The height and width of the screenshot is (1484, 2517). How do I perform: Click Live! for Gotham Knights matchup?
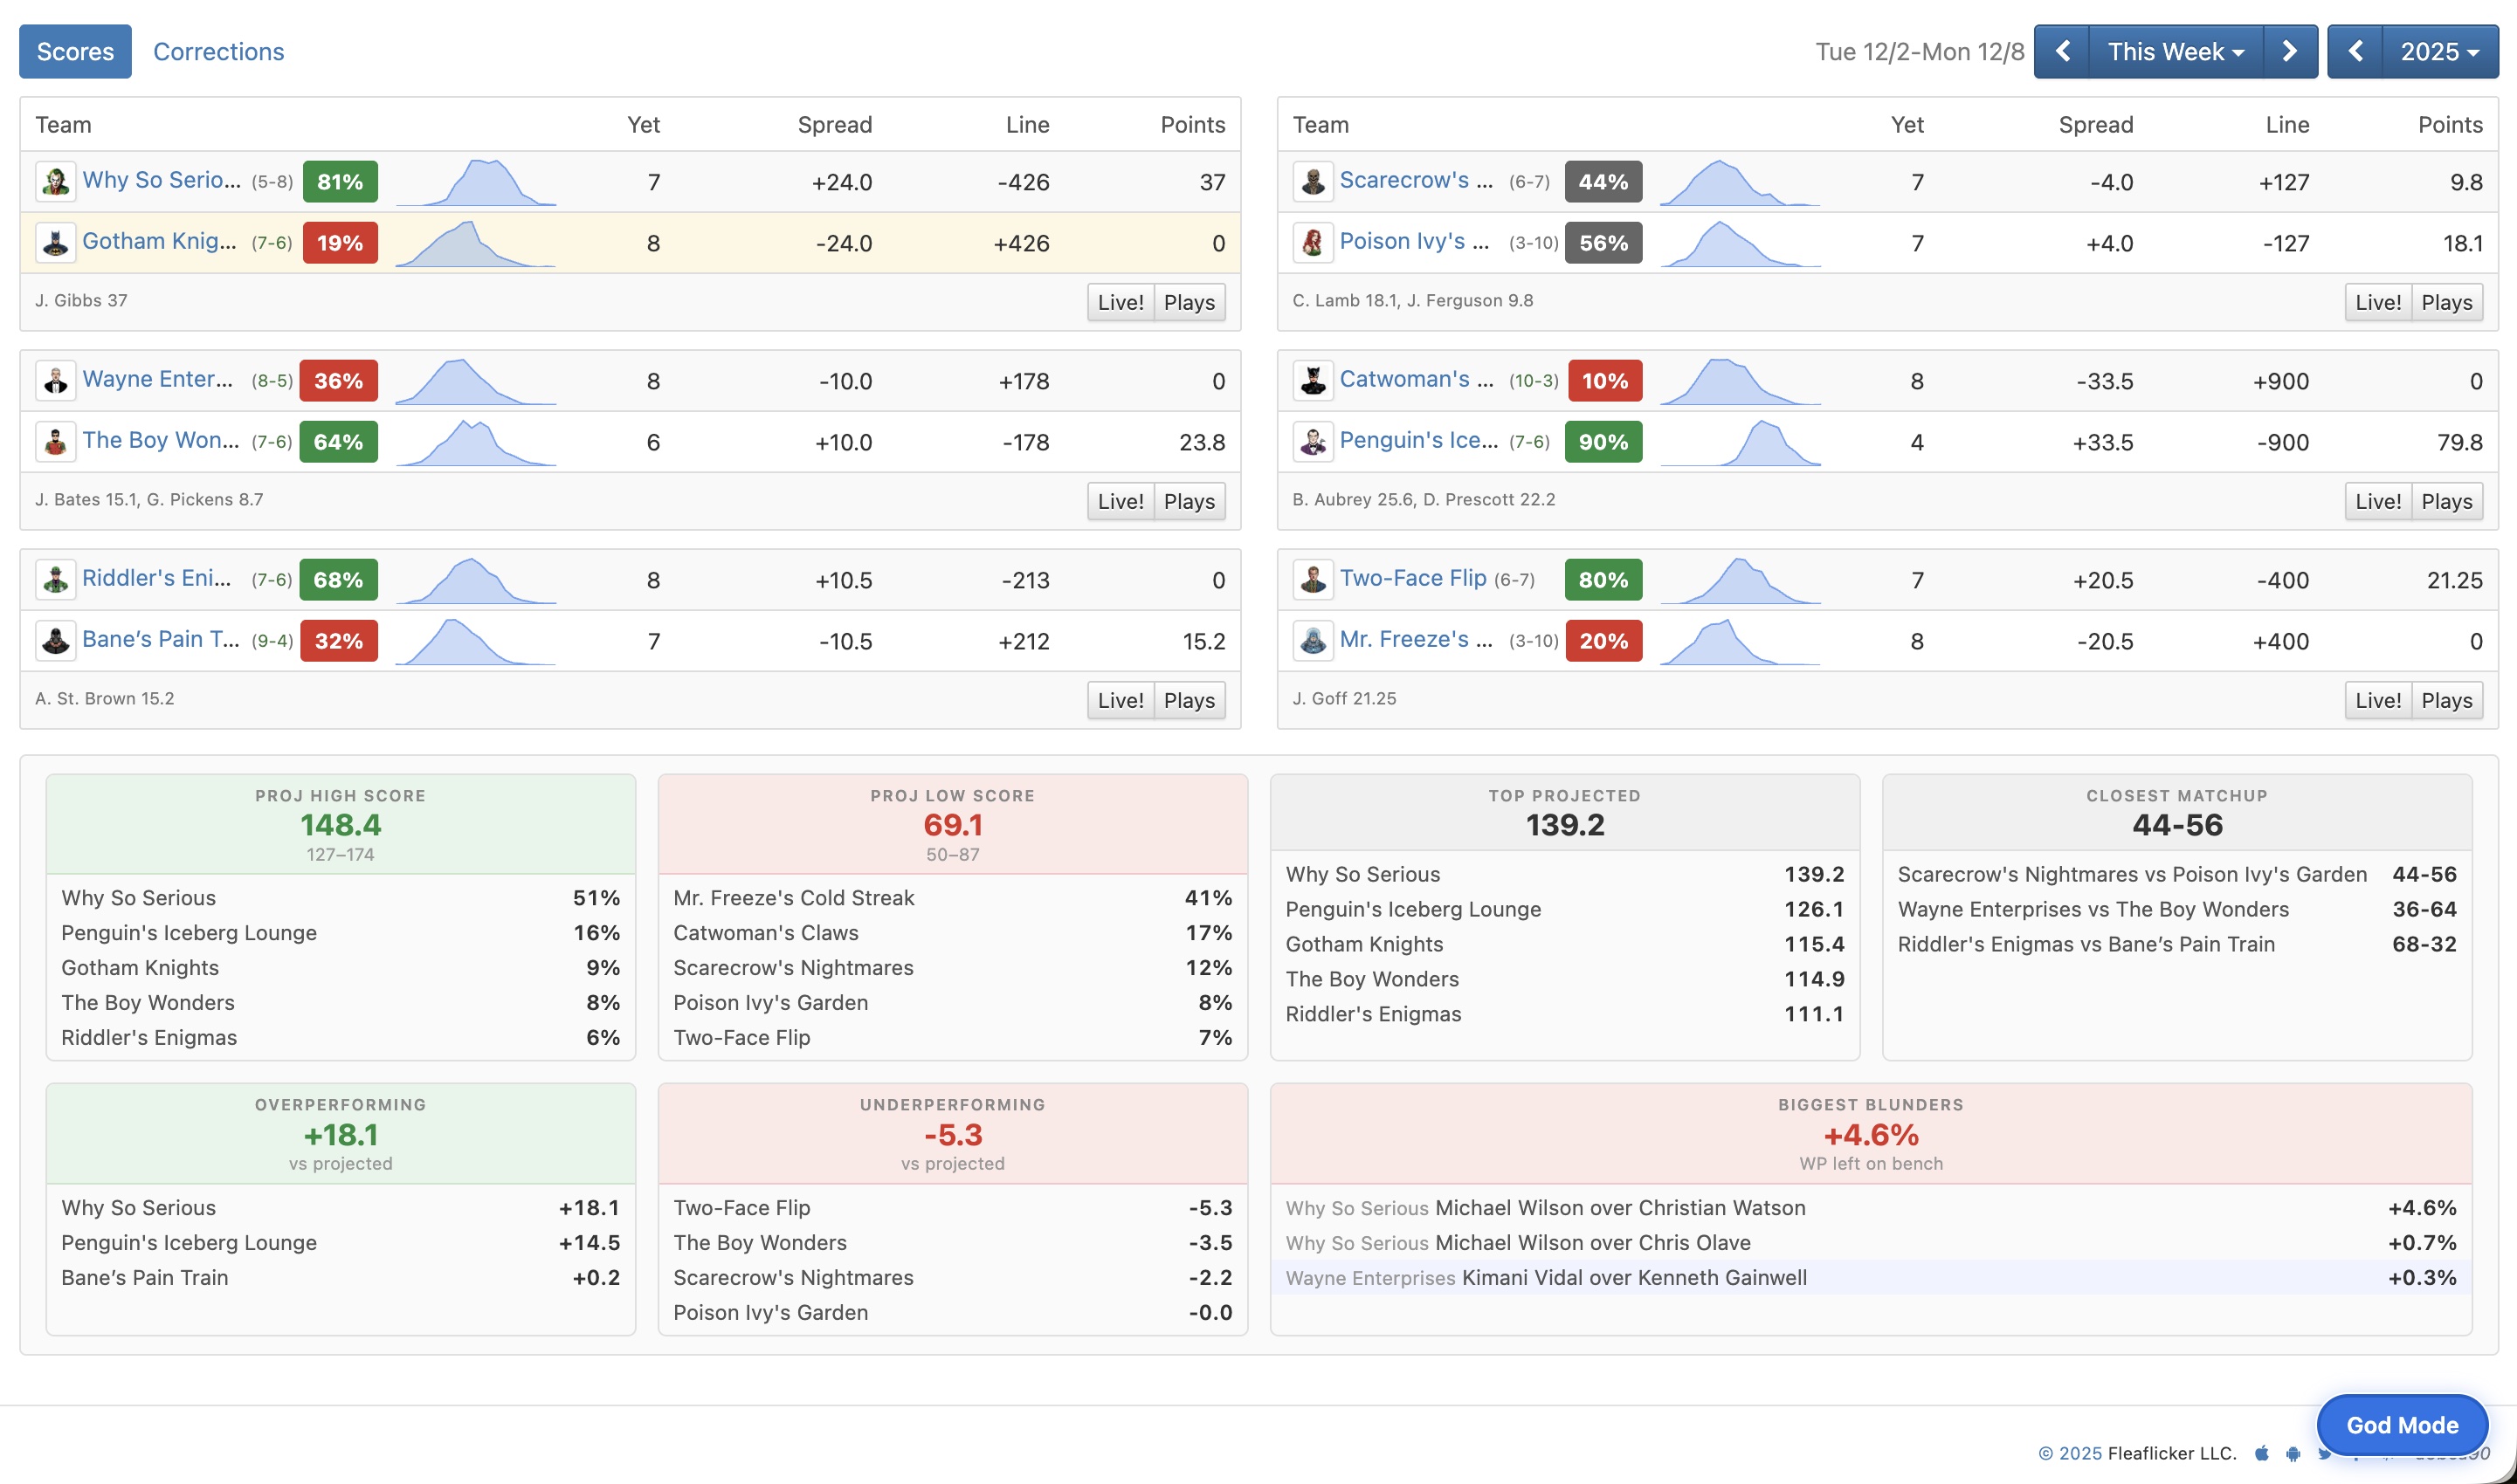[x=1120, y=302]
